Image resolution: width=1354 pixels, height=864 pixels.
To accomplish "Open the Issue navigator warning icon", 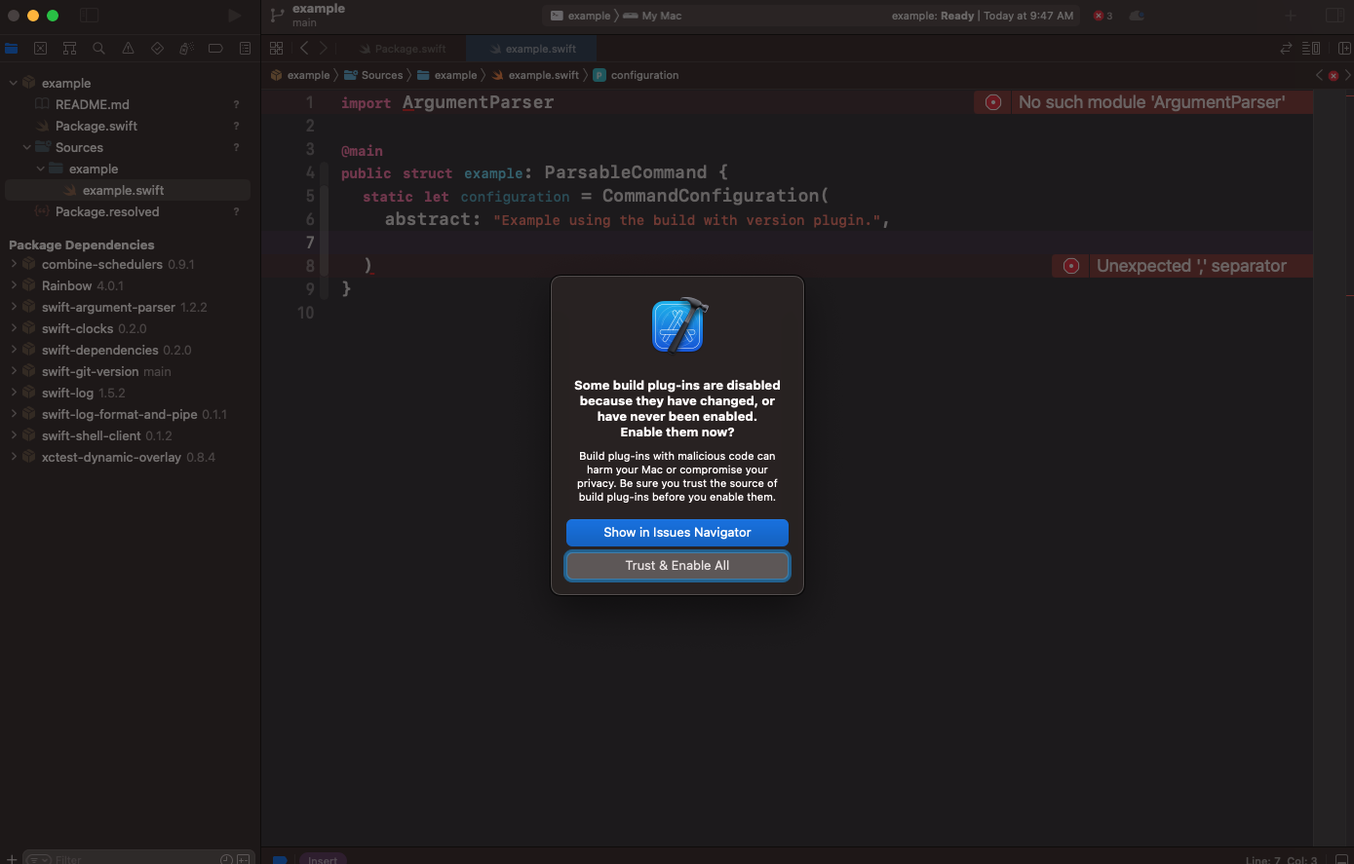I will tap(128, 49).
